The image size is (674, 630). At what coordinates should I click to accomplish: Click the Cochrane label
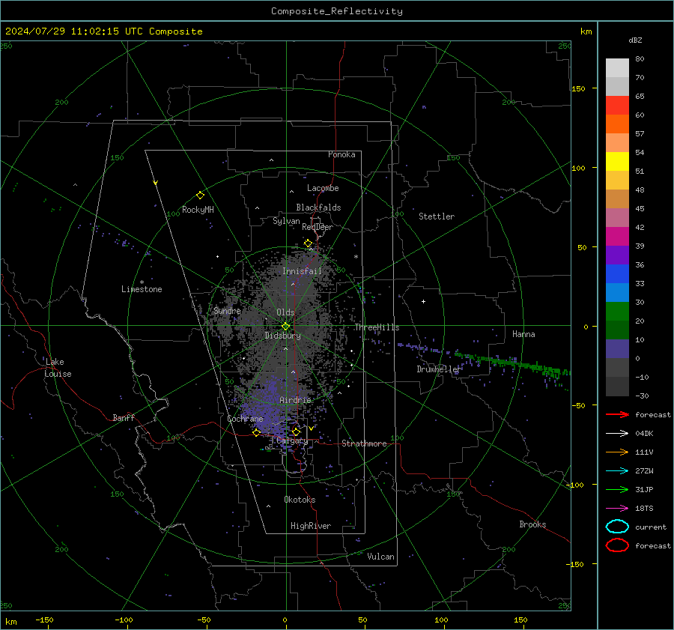point(245,419)
